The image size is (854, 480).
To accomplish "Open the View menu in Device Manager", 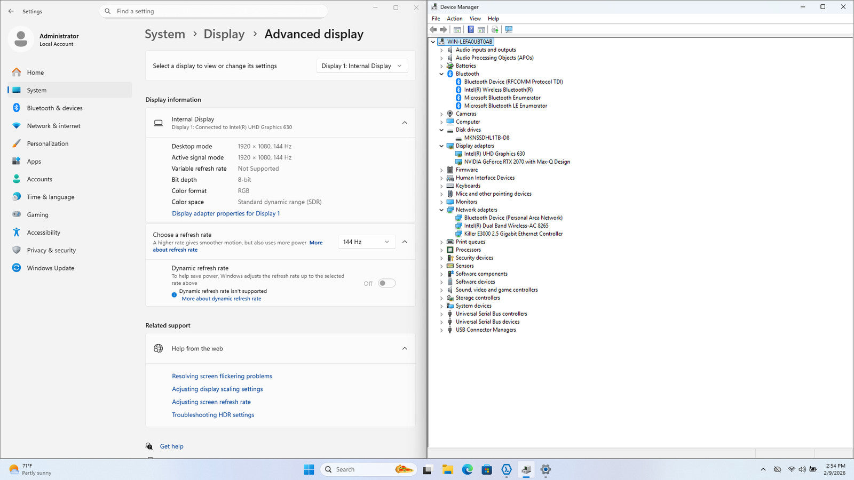I will pos(475,19).
